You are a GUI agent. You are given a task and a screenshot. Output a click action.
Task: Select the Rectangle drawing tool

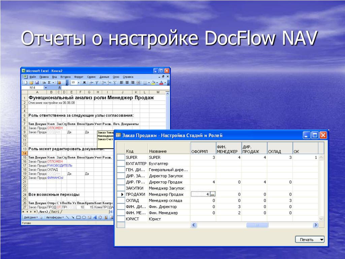coord(78,218)
